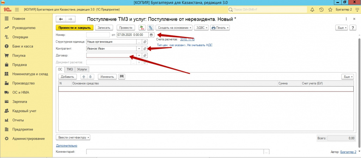Click into the Комментарий field
This screenshot has height=158, width=361.
click(175, 152)
